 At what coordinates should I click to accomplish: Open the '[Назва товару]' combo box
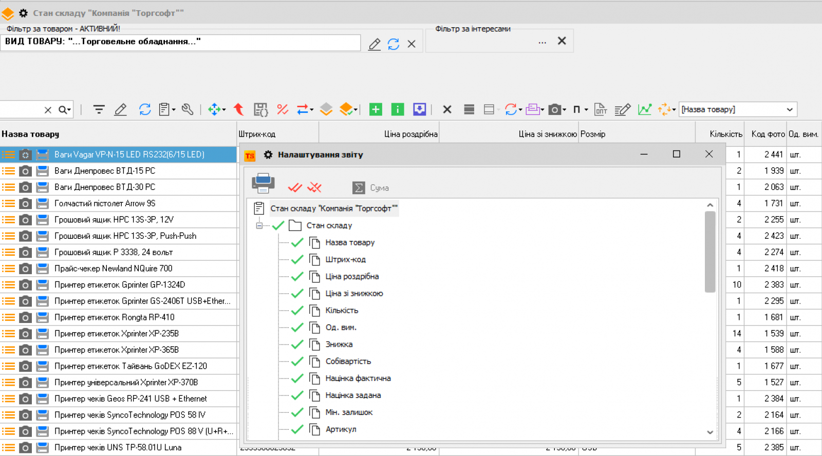tap(789, 109)
